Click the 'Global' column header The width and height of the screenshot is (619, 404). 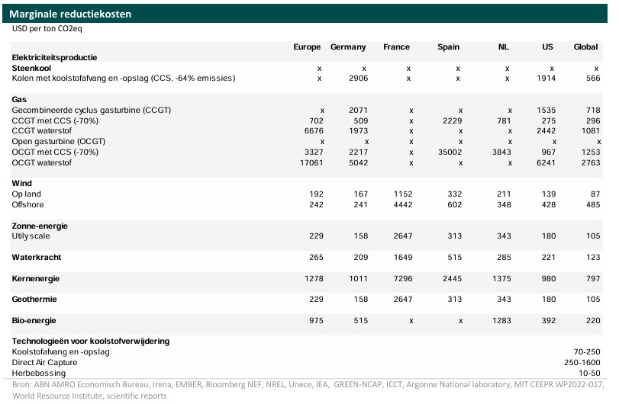(585, 47)
